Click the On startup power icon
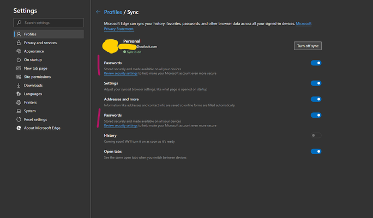The height and width of the screenshot is (218, 373). pyautogui.click(x=19, y=59)
